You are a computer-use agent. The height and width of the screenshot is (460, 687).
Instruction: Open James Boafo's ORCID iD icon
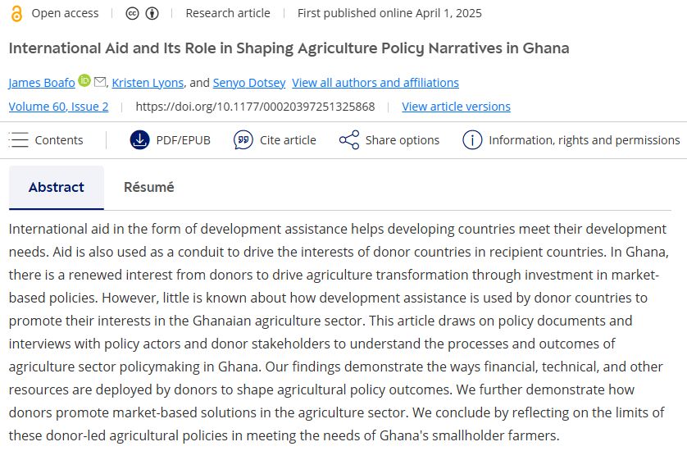point(84,80)
